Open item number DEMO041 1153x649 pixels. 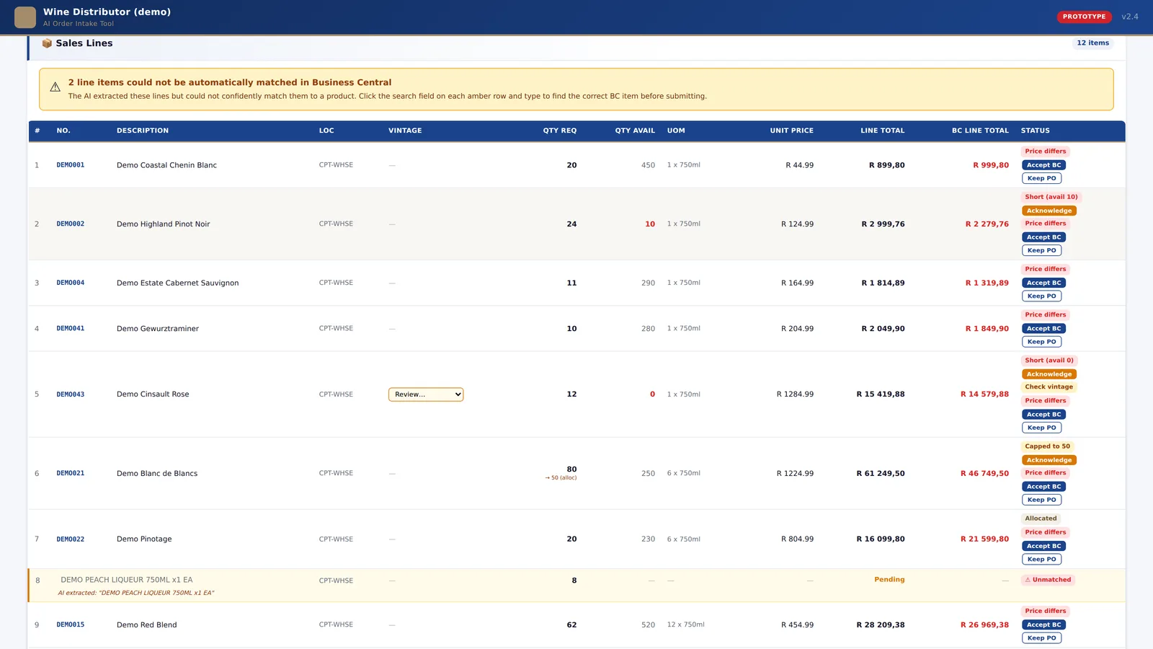click(x=71, y=328)
